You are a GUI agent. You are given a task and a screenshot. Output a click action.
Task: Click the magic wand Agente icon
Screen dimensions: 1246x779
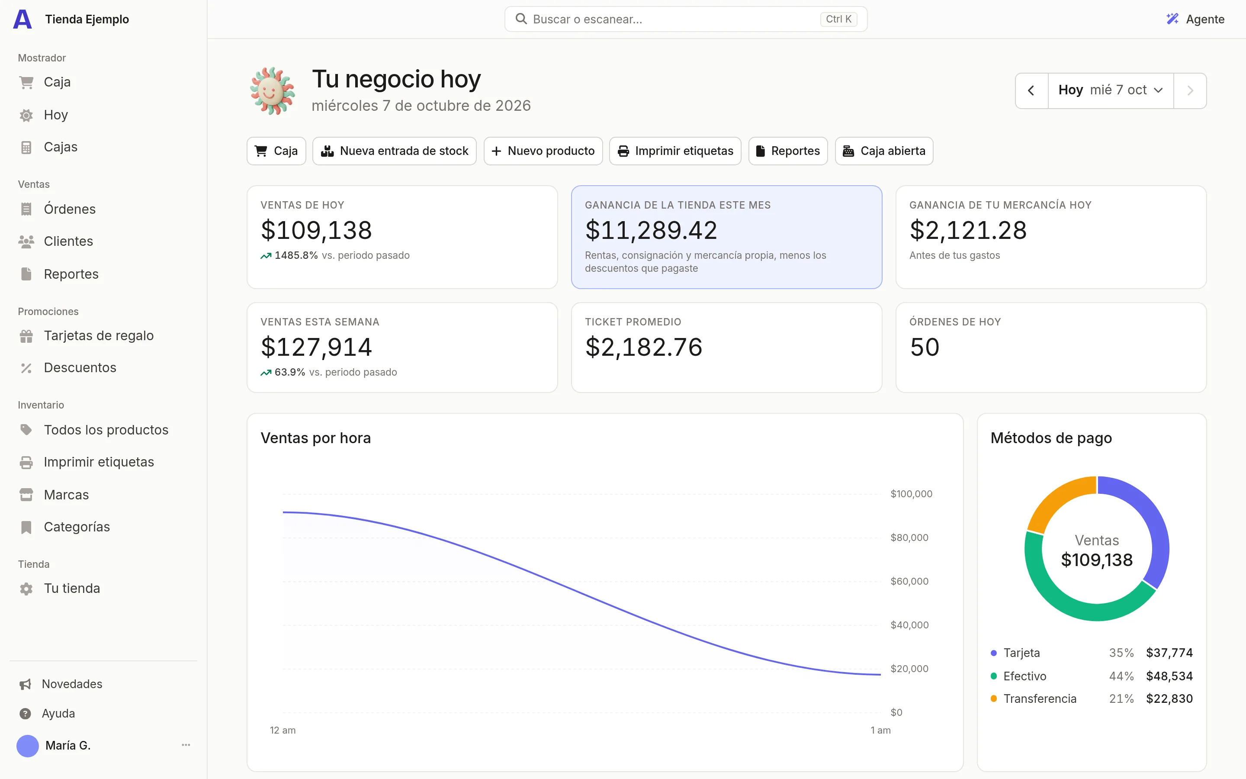click(x=1172, y=19)
